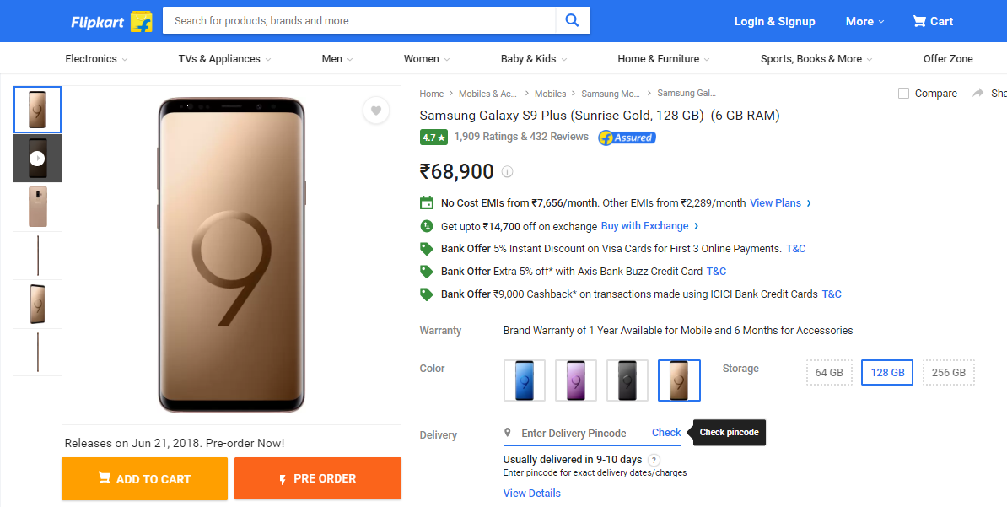Click the search magnifier icon

click(x=573, y=21)
